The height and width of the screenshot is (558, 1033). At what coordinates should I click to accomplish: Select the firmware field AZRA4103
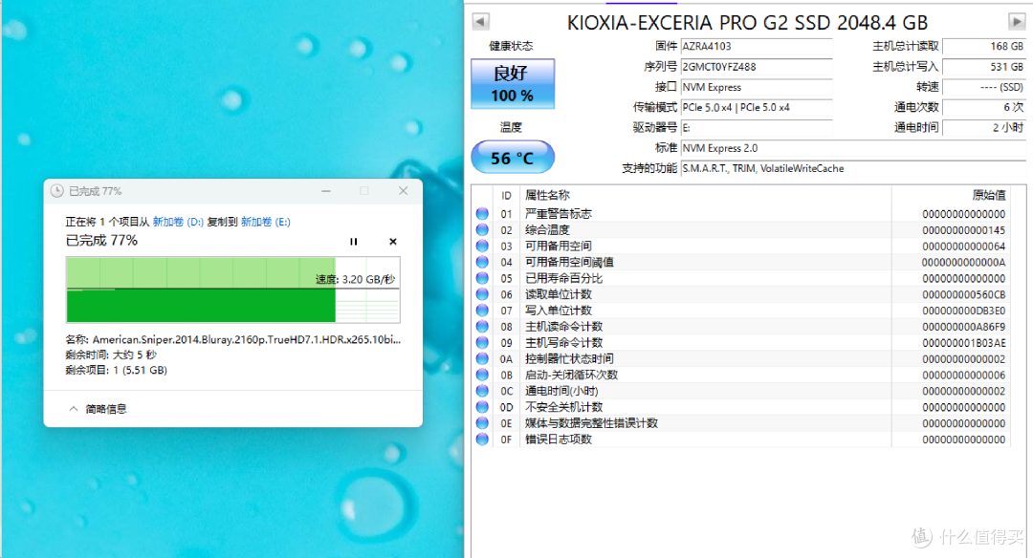pos(757,46)
